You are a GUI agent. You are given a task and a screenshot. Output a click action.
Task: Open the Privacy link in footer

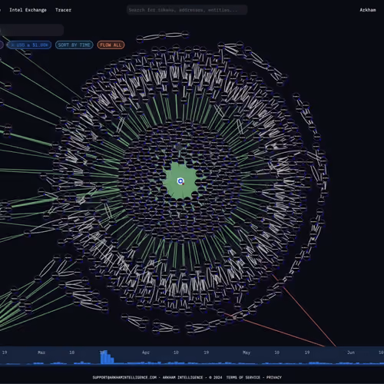[273, 377]
